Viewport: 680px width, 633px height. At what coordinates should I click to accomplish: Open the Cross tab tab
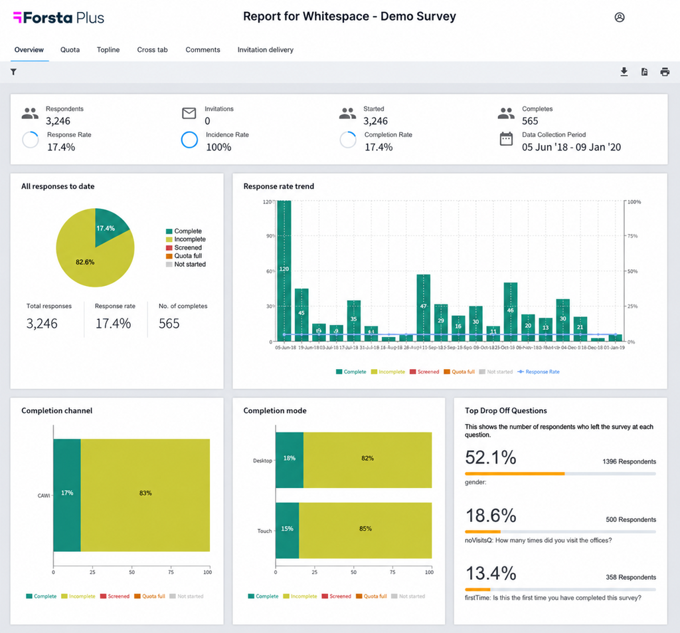(152, 50)
